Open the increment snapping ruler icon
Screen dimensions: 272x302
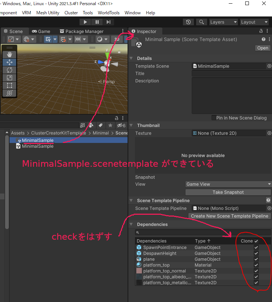click(x=78, y=39)
